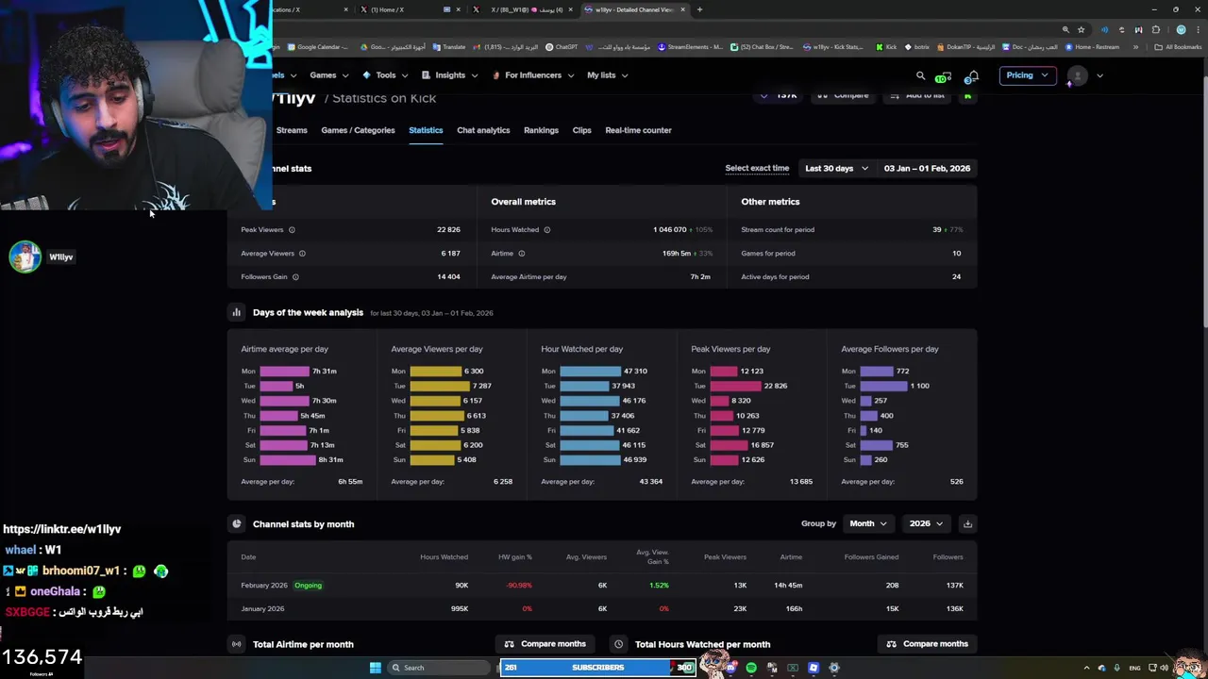The image size is (1208, 679).
Task: Open Spotify from the taskbar
Action: pos(751,668)
